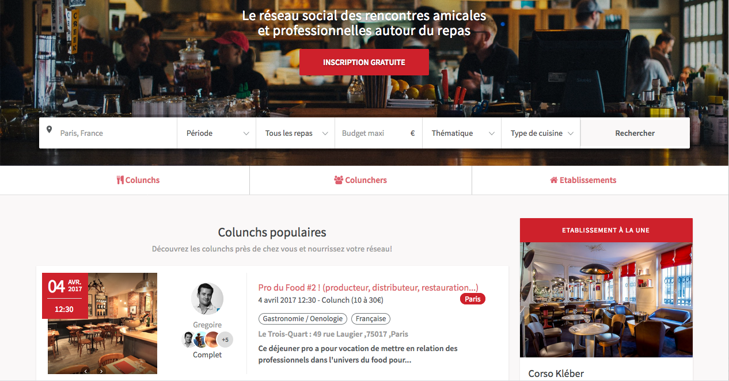Click the +5 participants badge

[225, 340]
